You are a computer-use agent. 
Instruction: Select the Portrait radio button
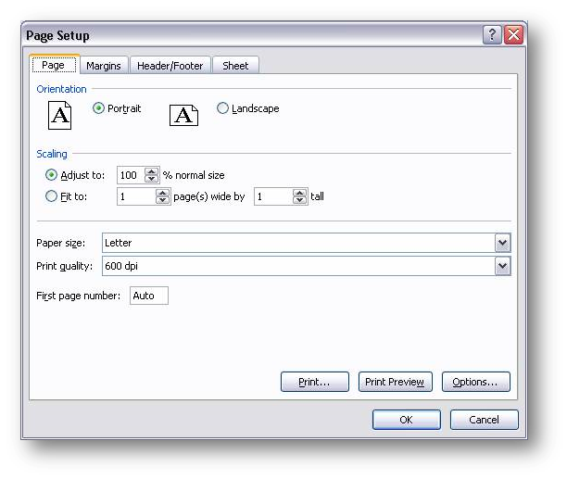99,108
